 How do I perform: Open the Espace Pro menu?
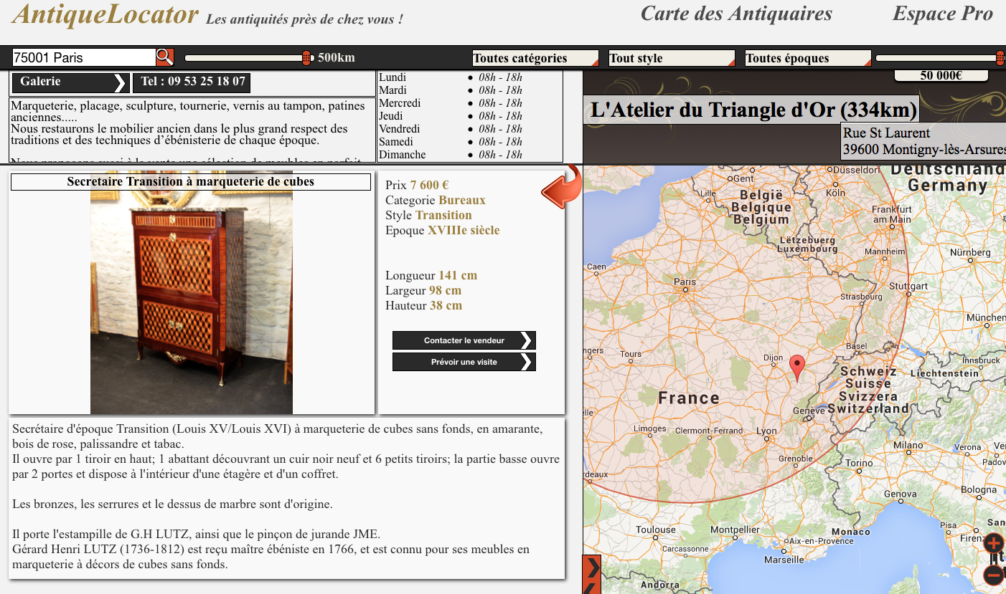click(942, 14)
